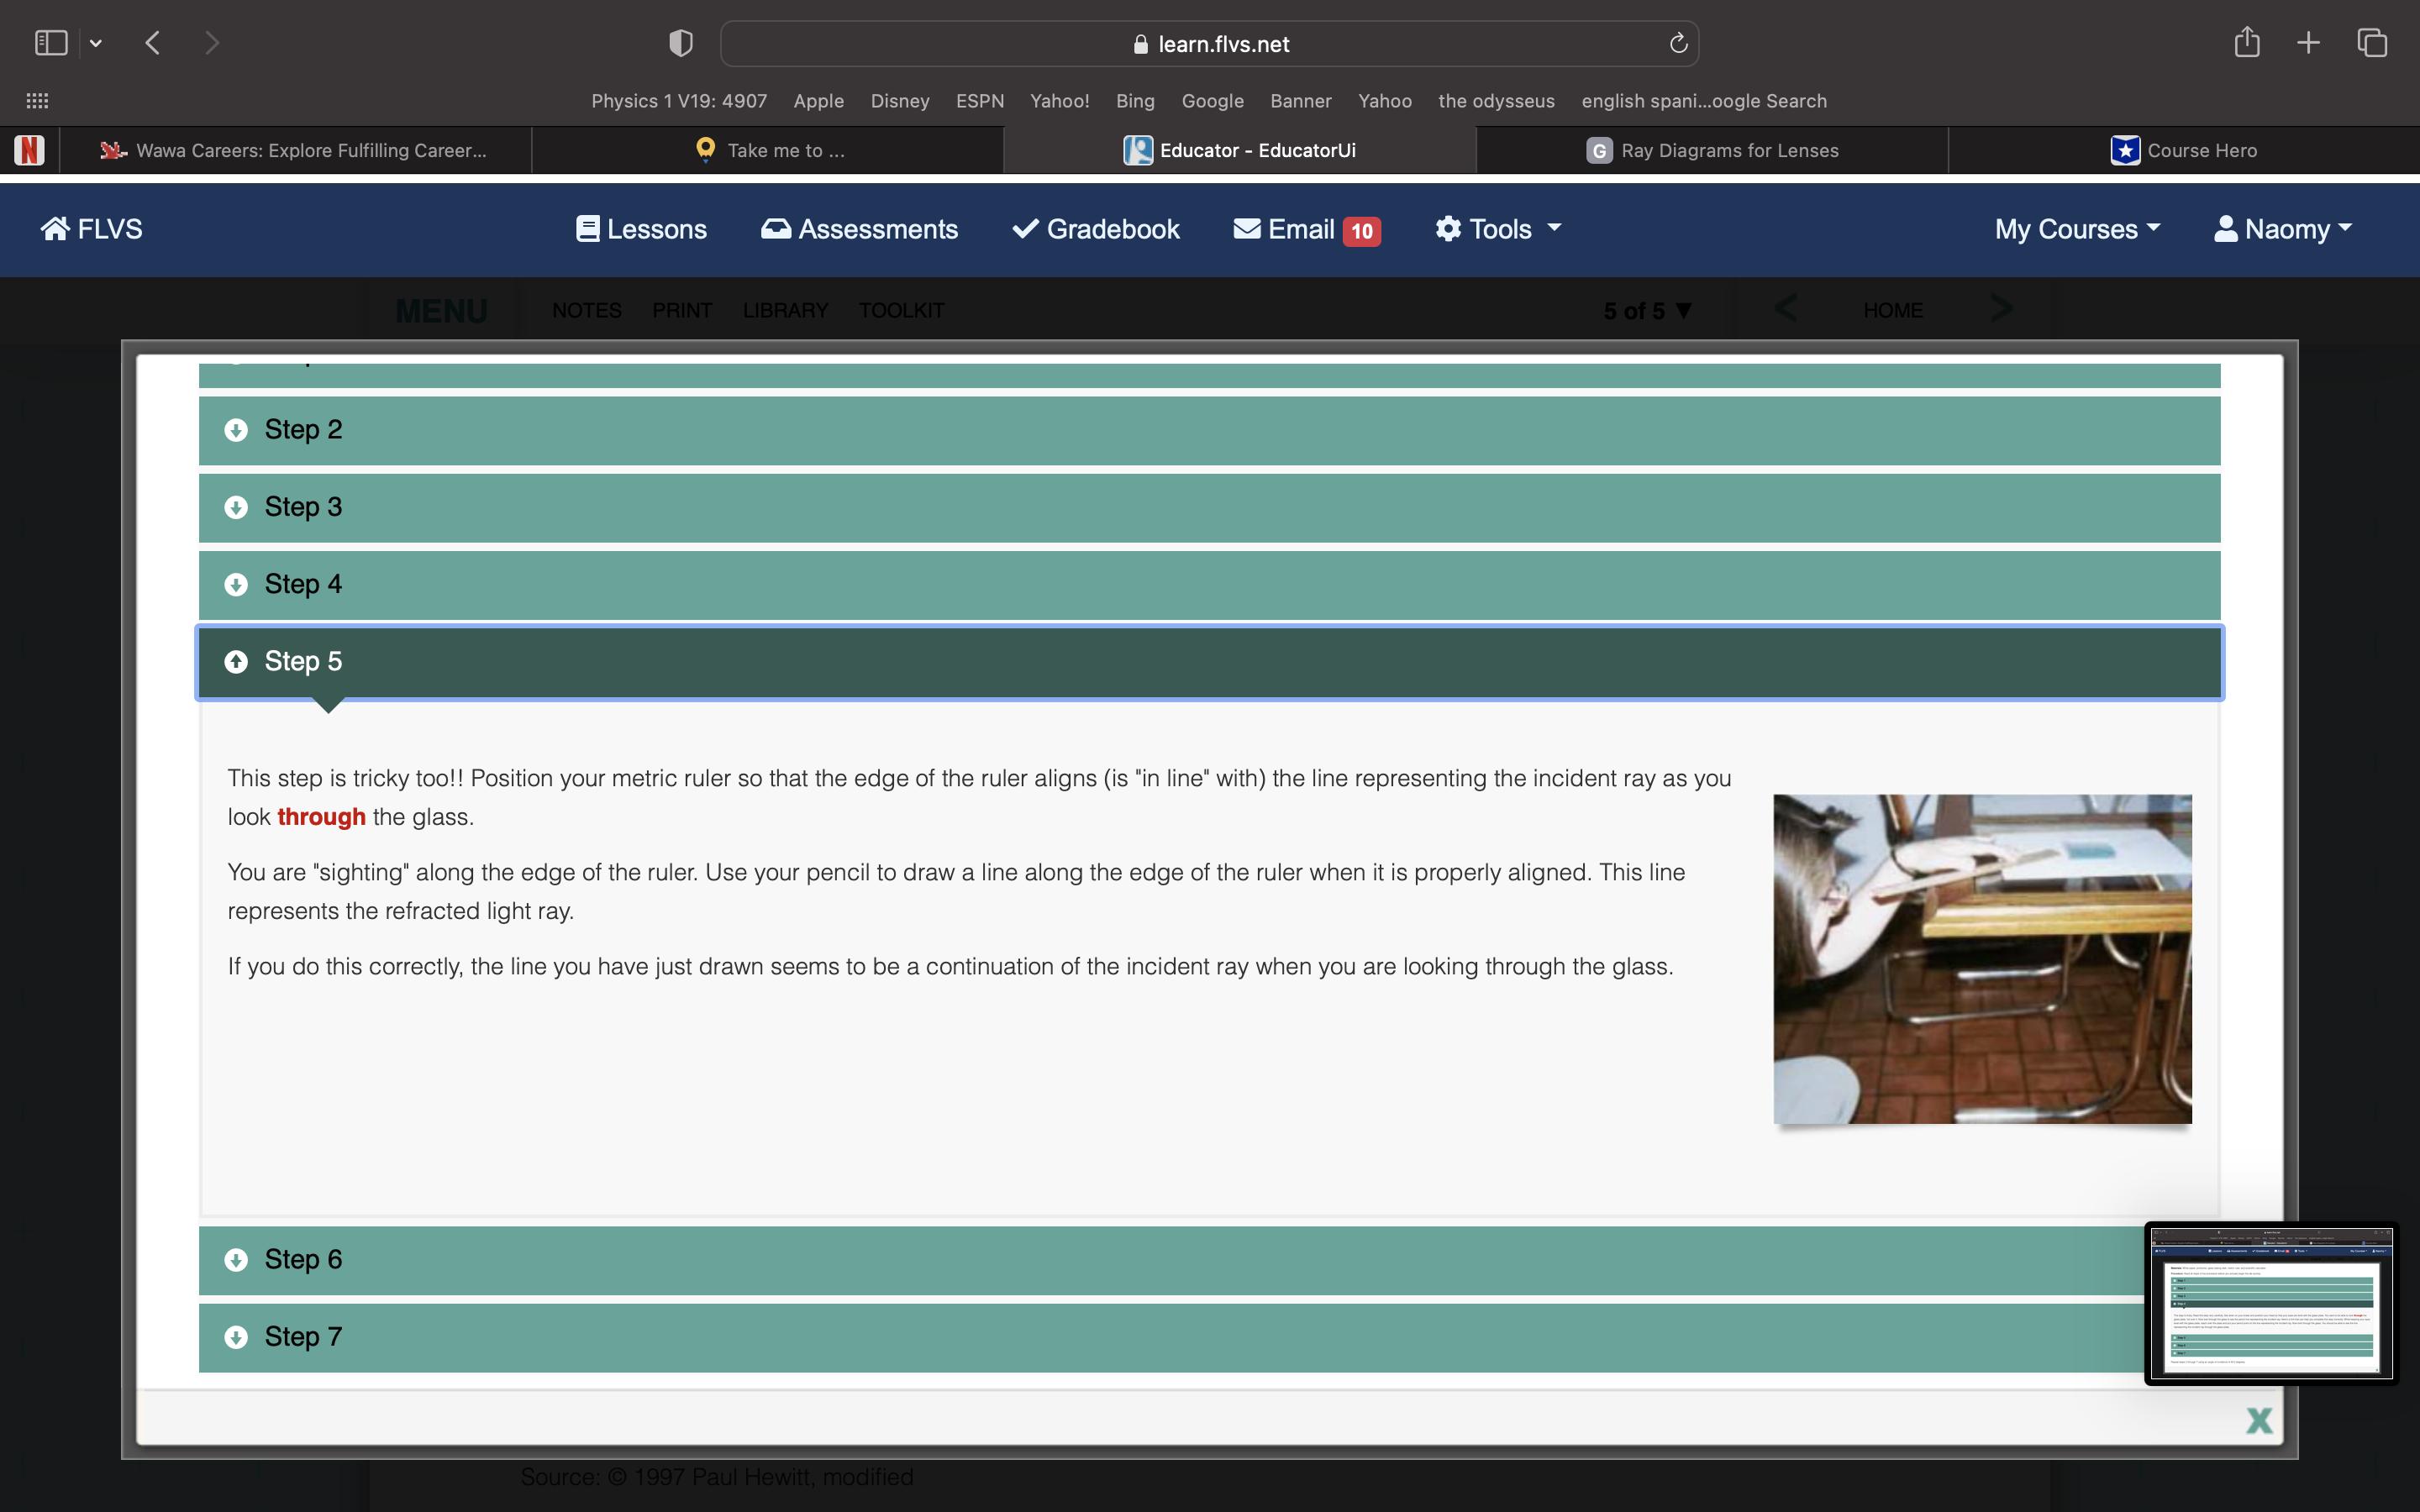Screen dimensions: 2420x1512
Task: Show the tab overview icon
Action: pyautogui.click(x=2372, y=43)
